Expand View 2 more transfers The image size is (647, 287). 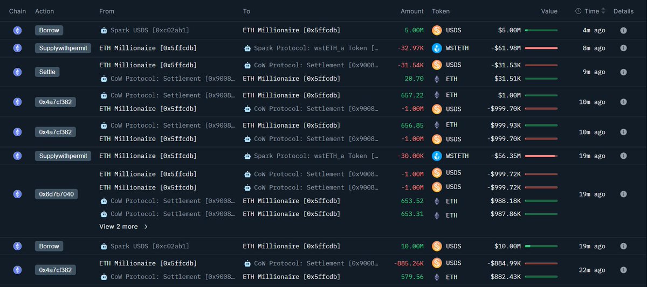(123, 227)
